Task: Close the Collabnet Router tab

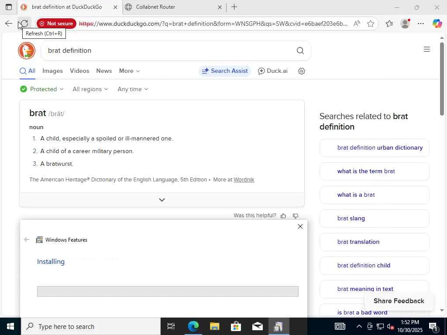Action: [x=220, y=7]
